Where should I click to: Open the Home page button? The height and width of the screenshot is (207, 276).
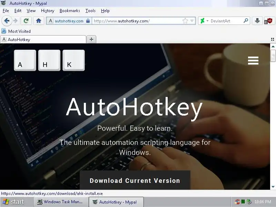coord(39,21)
